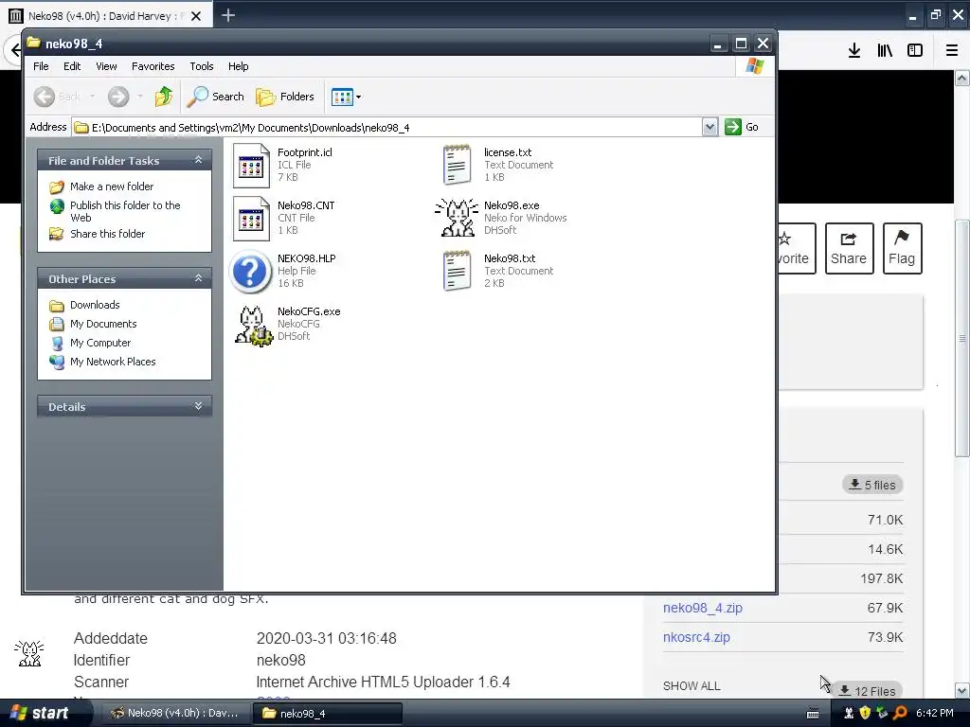Select the Neko98.CNT file icon

click(251, 219)
